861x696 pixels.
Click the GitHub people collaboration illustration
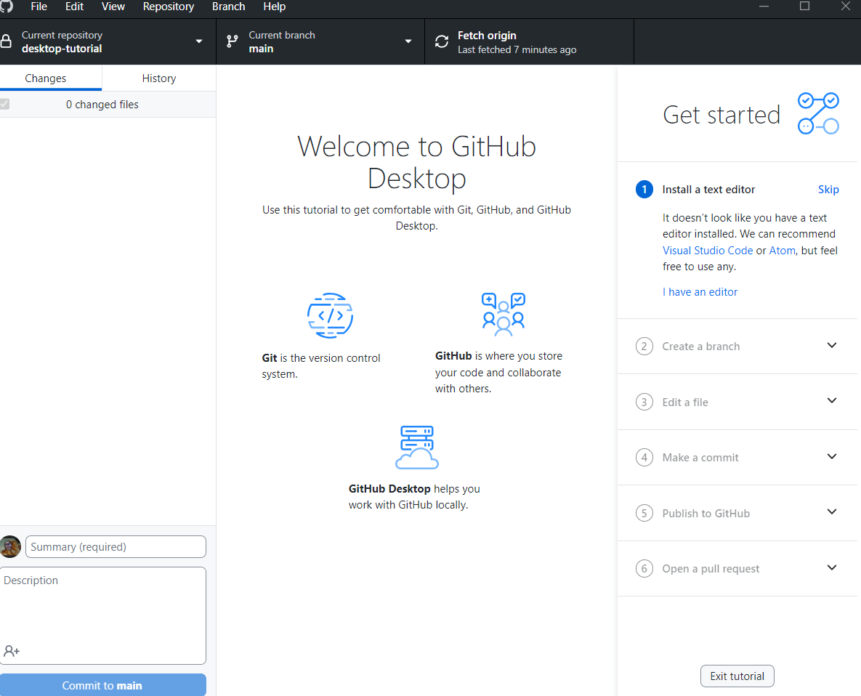[x=504, y=315]
